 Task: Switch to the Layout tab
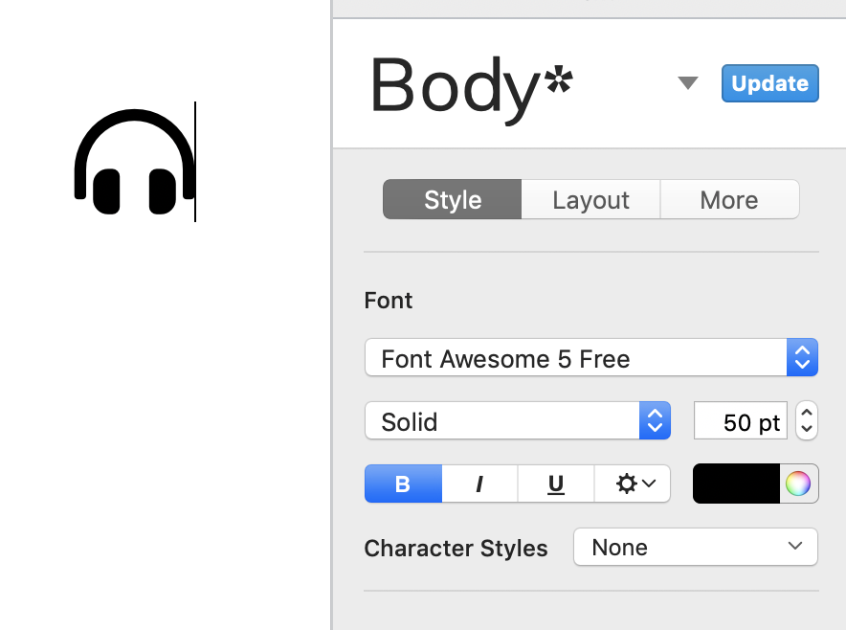tap(590, 199)
